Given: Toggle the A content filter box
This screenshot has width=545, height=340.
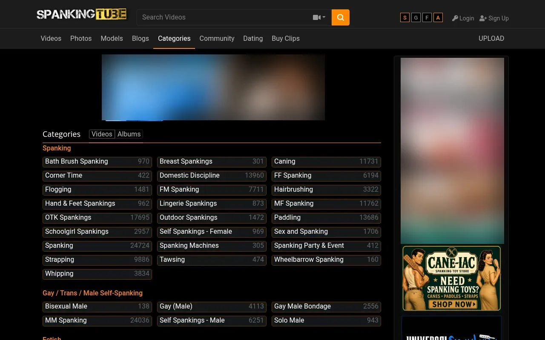Looking at the screenshot, I should 438,17.
